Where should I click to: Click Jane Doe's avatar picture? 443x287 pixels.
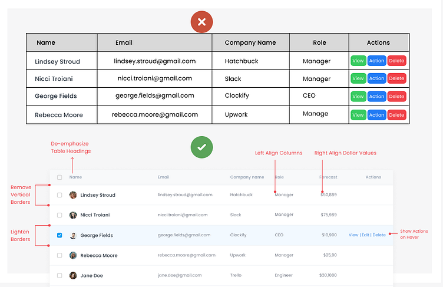point(73,275)
